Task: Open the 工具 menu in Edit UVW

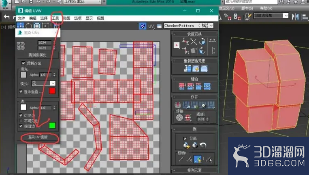Action: coord(55,18)
